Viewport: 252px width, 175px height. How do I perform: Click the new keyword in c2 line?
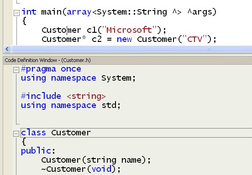click(124, 40)
